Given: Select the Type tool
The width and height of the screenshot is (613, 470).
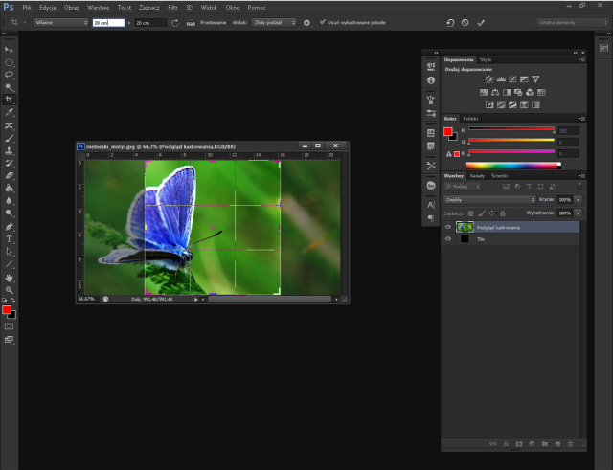Looking at the screenshot, I should (x=9, y=239).
